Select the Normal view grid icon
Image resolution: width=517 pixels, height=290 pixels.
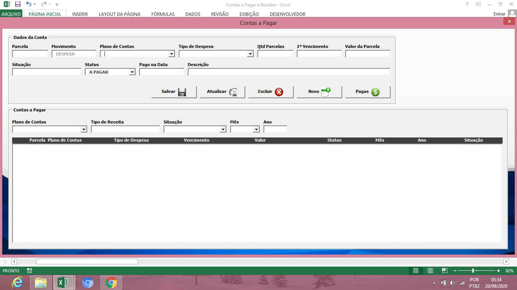pos(416,271)
